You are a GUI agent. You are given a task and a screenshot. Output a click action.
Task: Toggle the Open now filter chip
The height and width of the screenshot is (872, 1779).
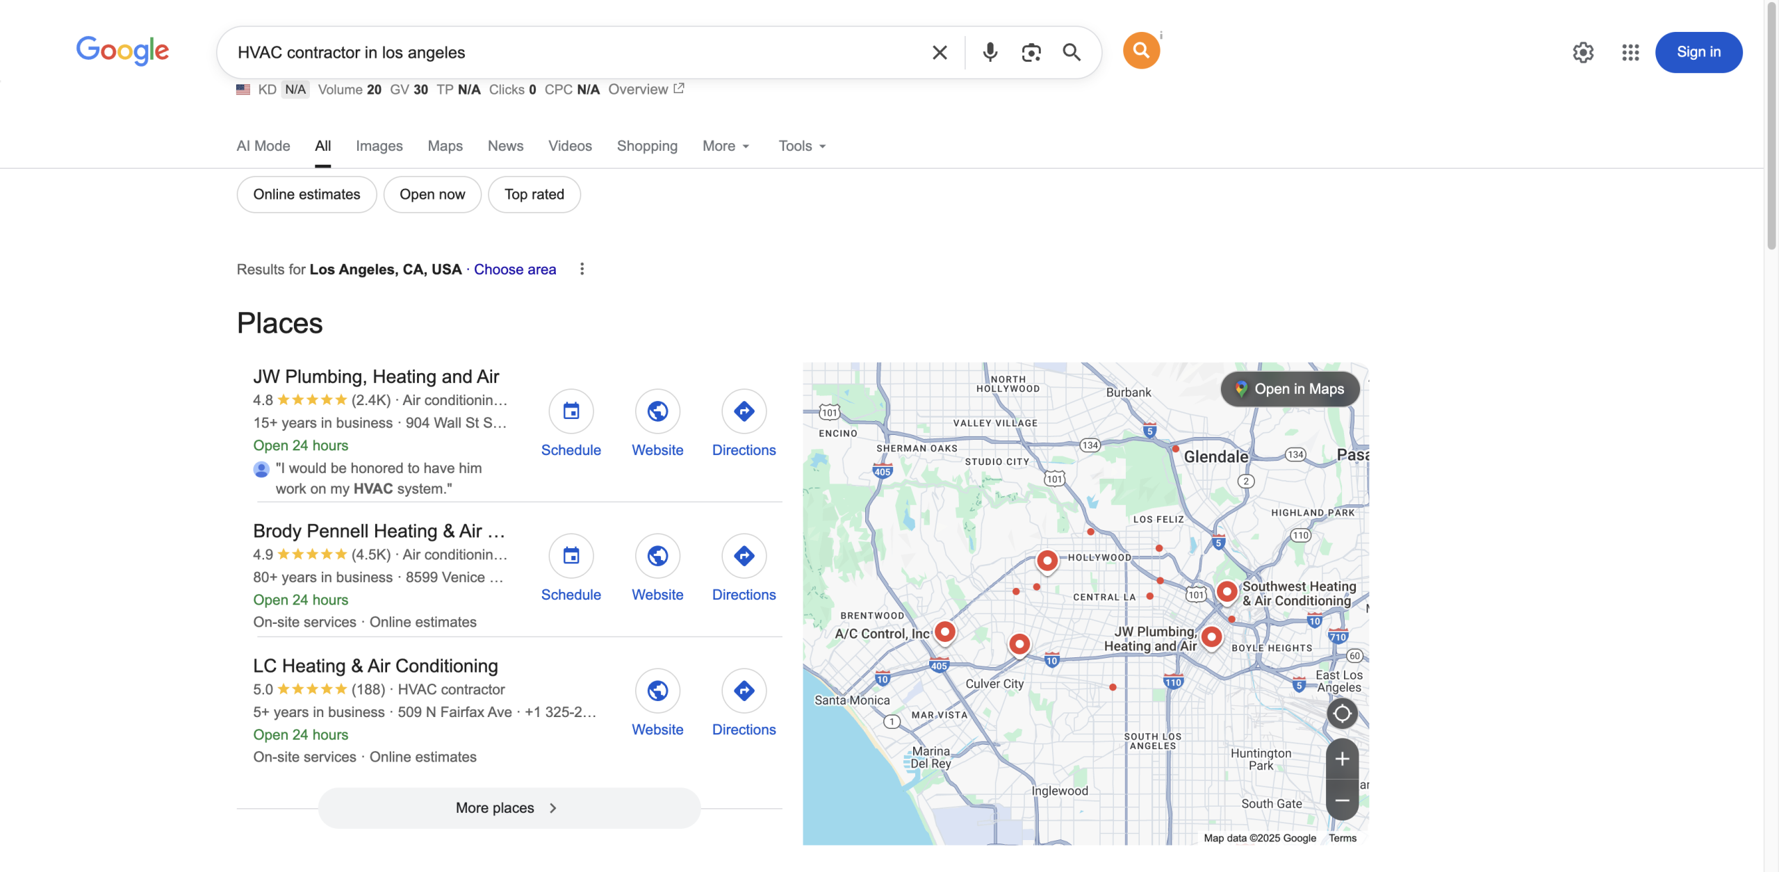click(432, 195)
